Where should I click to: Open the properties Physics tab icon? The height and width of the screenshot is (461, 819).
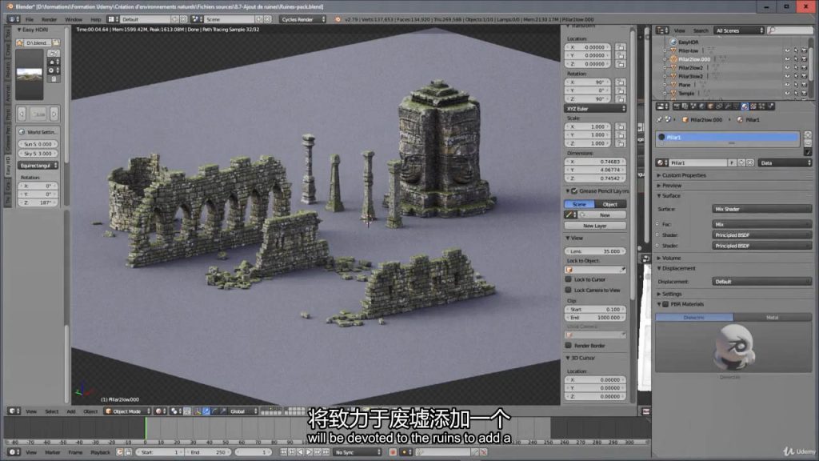[770, 106]
